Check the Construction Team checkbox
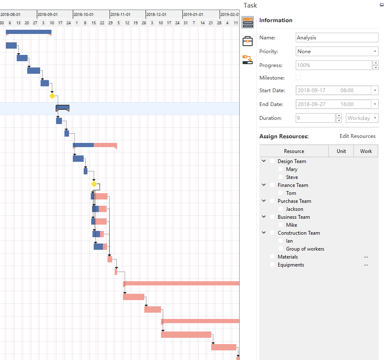 click(272, 233)
